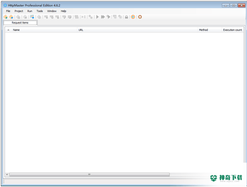Sort by the Name column header
Screen dimensions: 247x187
tap(45, 30)
